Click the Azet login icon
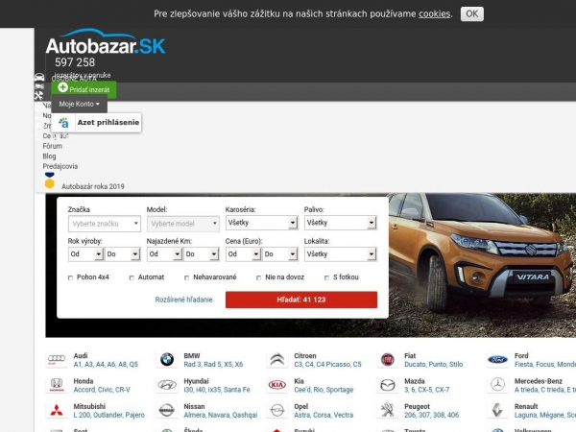 [x=63, y=122]
